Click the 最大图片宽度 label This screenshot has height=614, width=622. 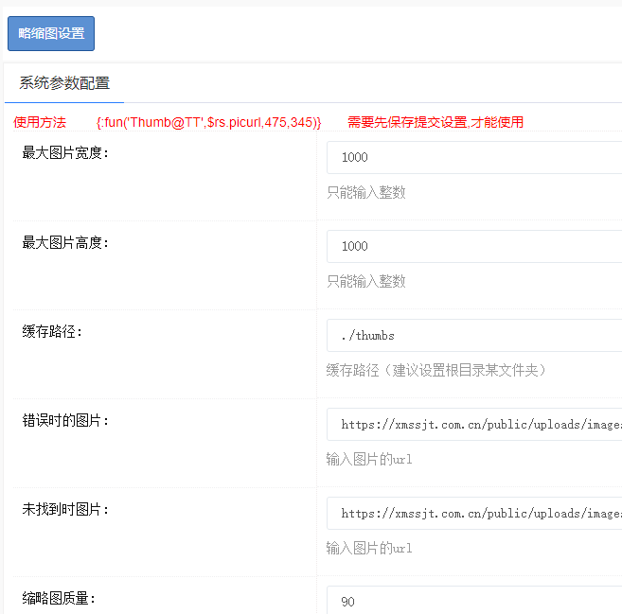click(66, 153)
